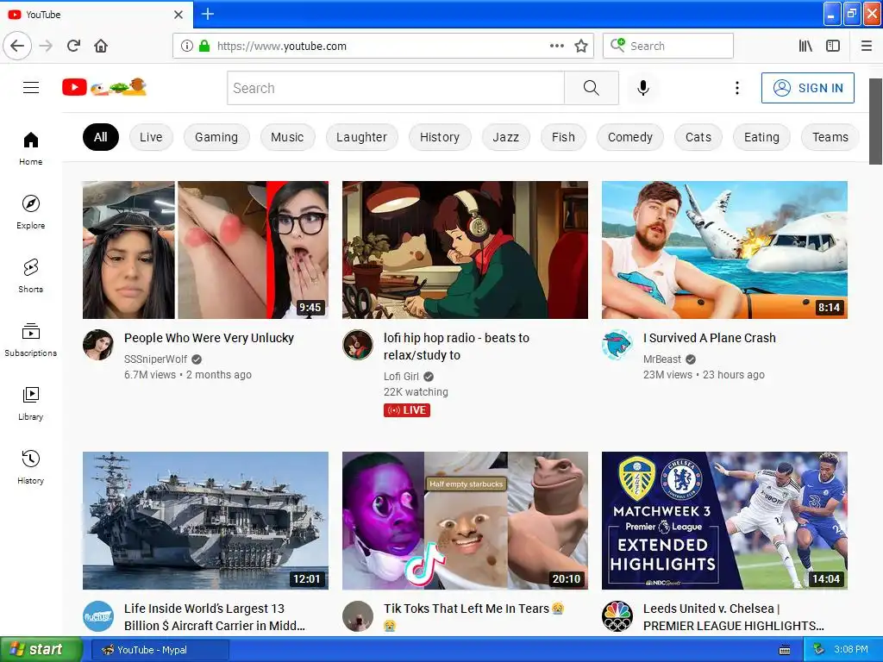Viewport: 883px width, 662px height.
Task: Select the Teams filter chip
Action: click(830, 137)
